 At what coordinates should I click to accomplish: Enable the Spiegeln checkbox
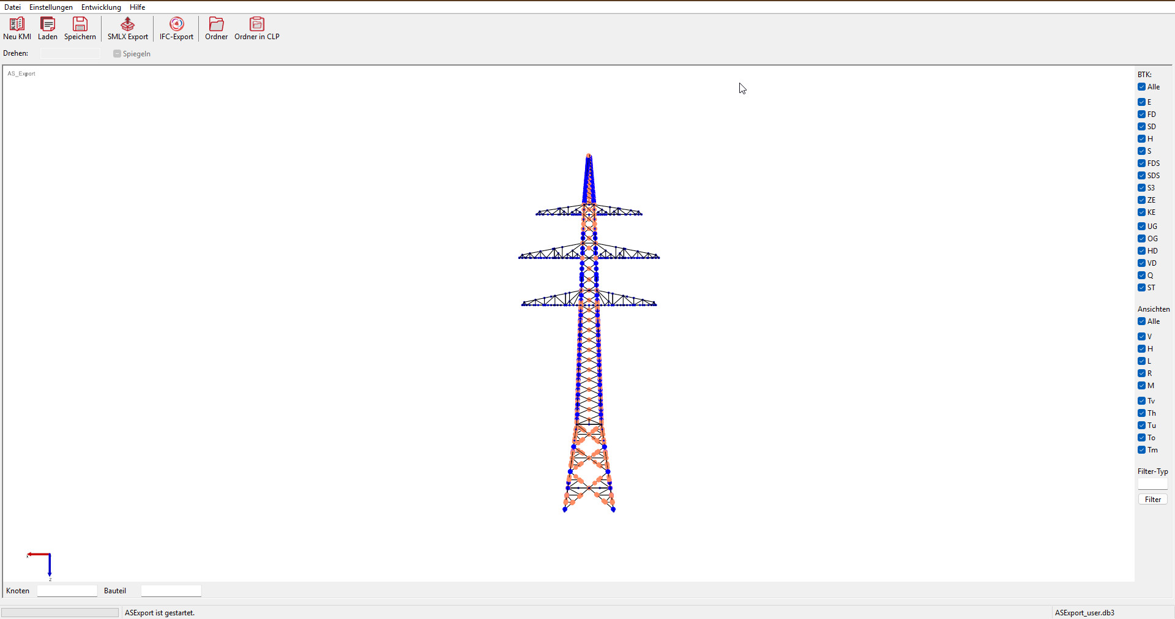click(116, 53)
